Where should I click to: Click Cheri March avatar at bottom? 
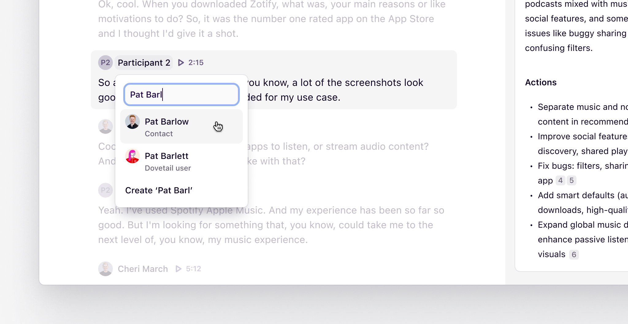pos(105,269)
